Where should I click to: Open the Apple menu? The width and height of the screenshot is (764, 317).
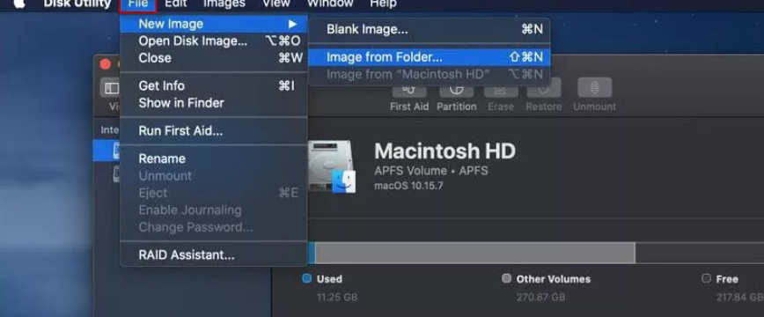(x=18, y=4)
